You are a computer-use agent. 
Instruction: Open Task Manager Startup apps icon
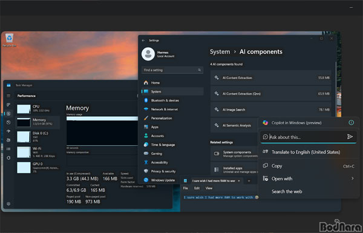tap(8, 131)
